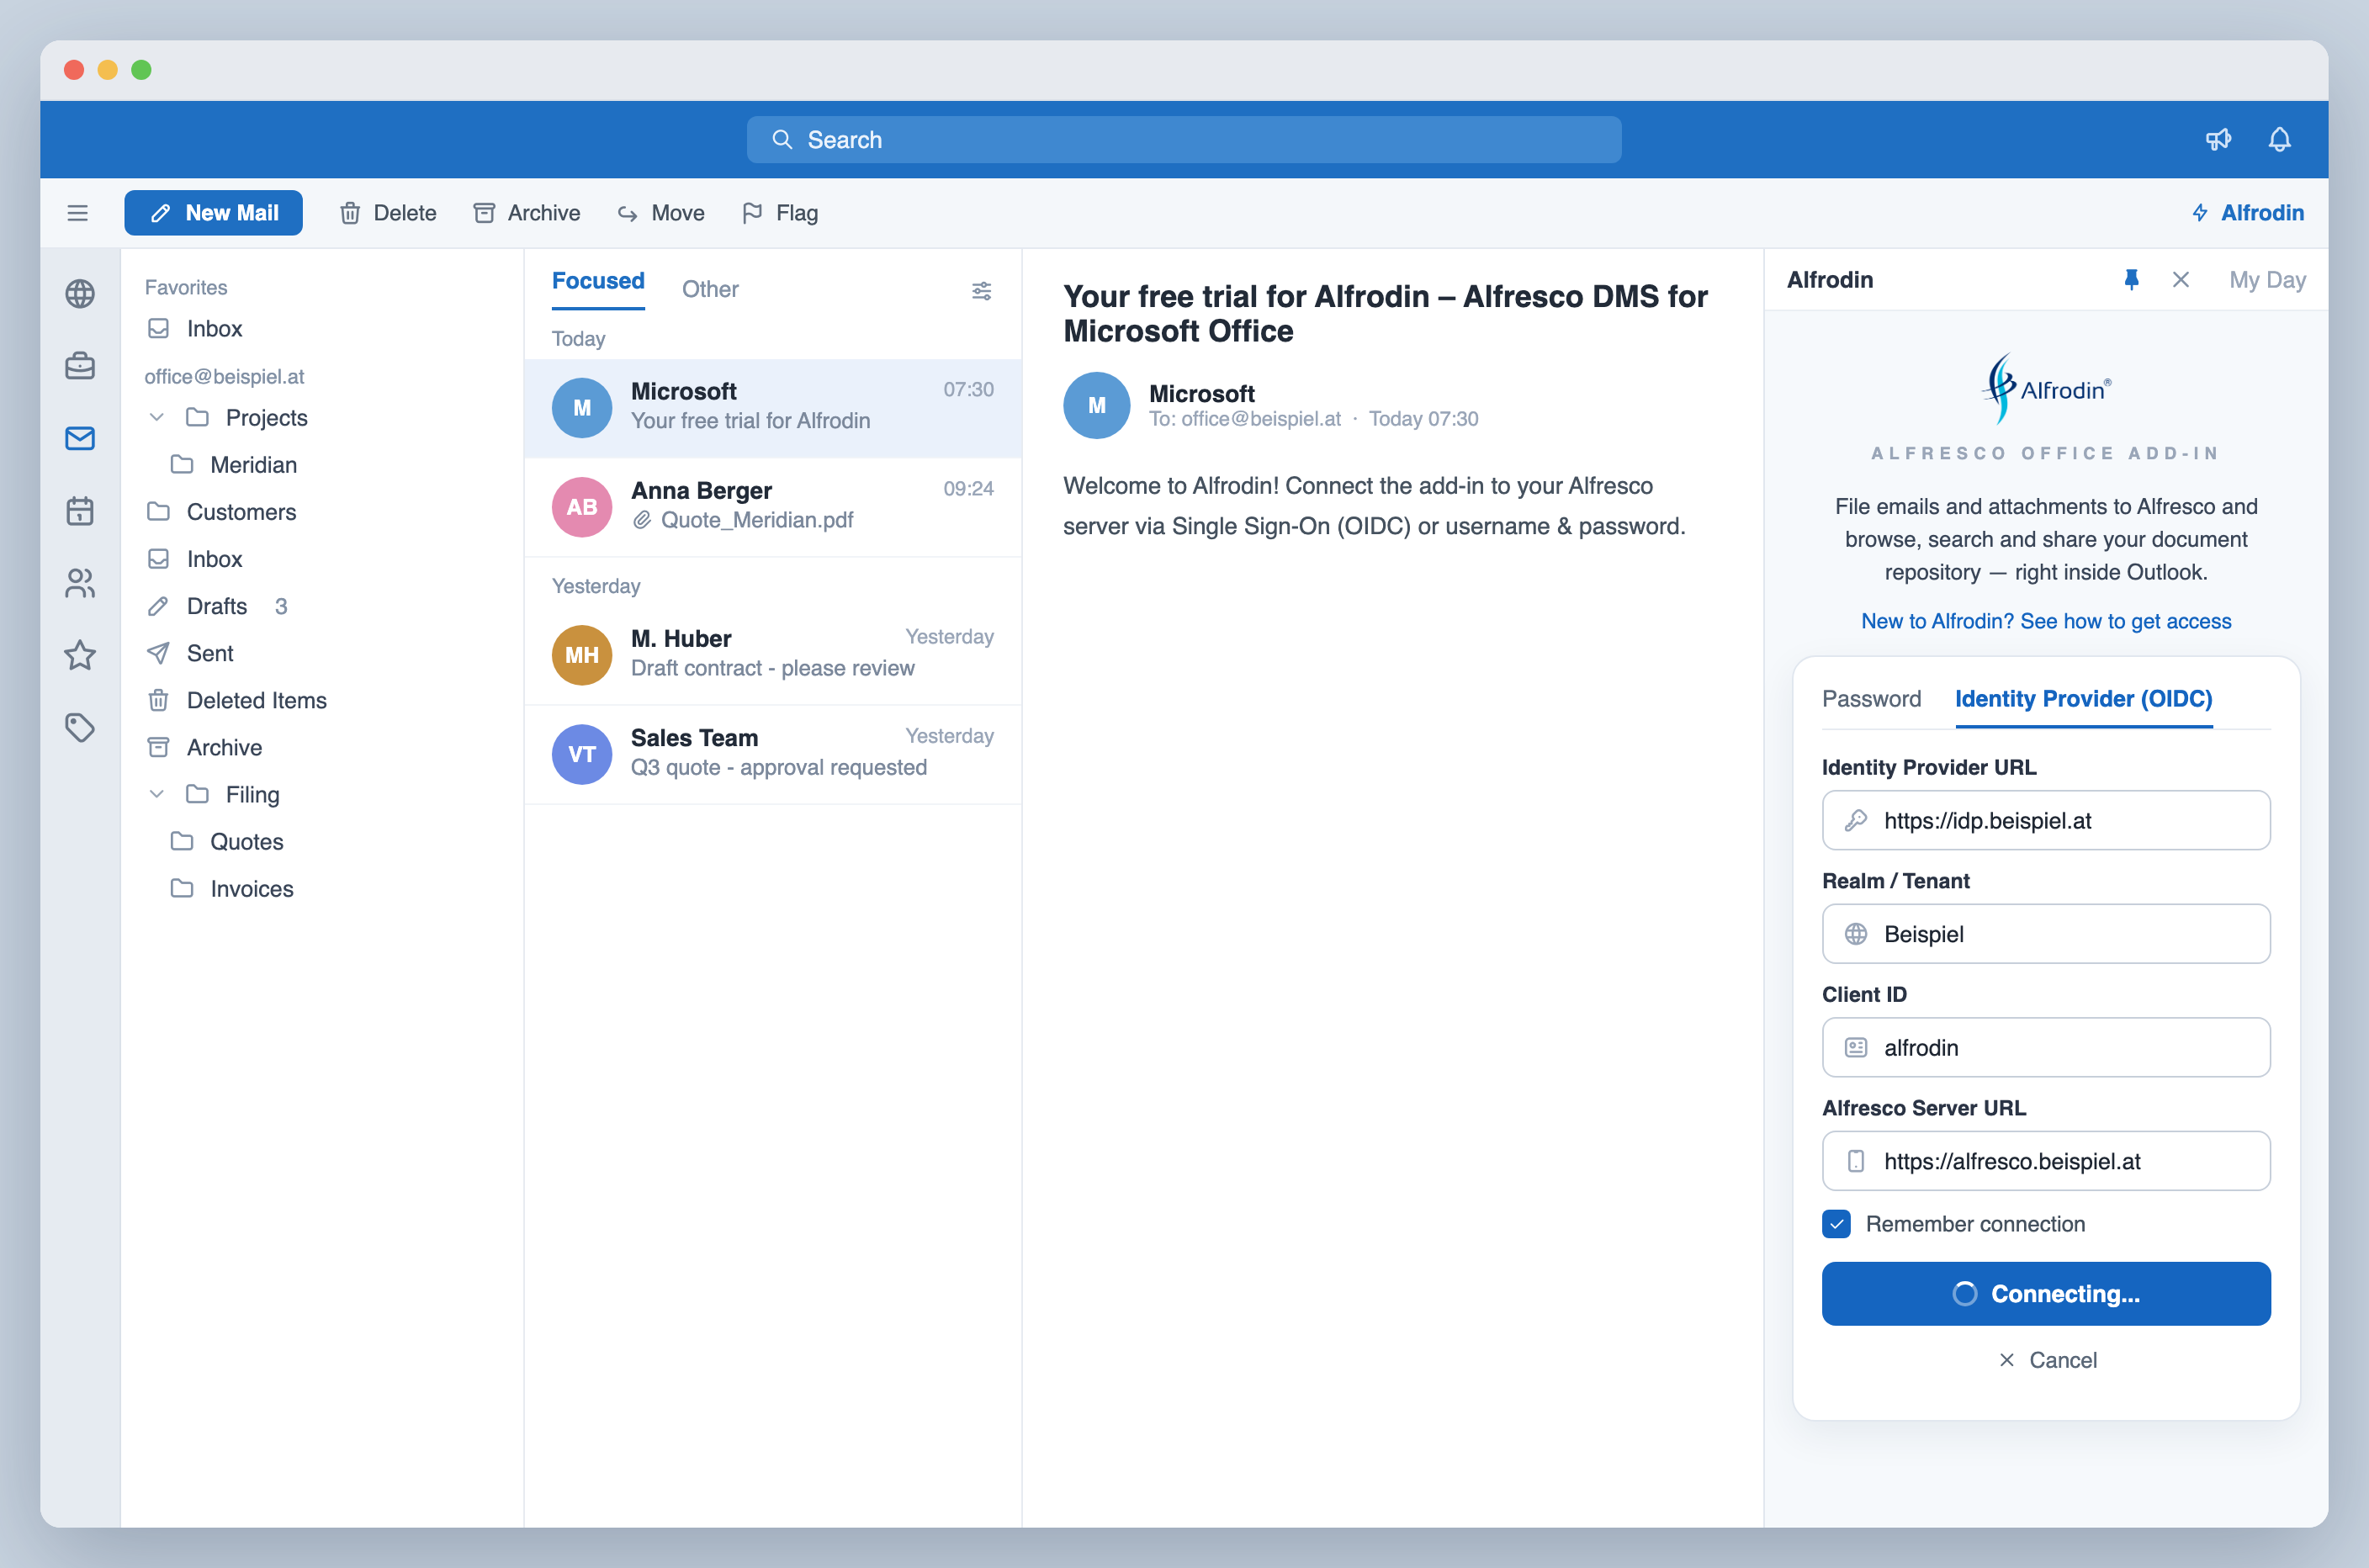Click the Anna Berger AB avatar
The image size is (2369, 1568).
(582, 507)
